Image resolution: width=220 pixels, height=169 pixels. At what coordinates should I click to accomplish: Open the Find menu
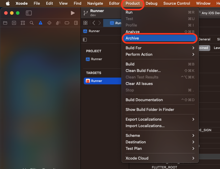(78, 3)
